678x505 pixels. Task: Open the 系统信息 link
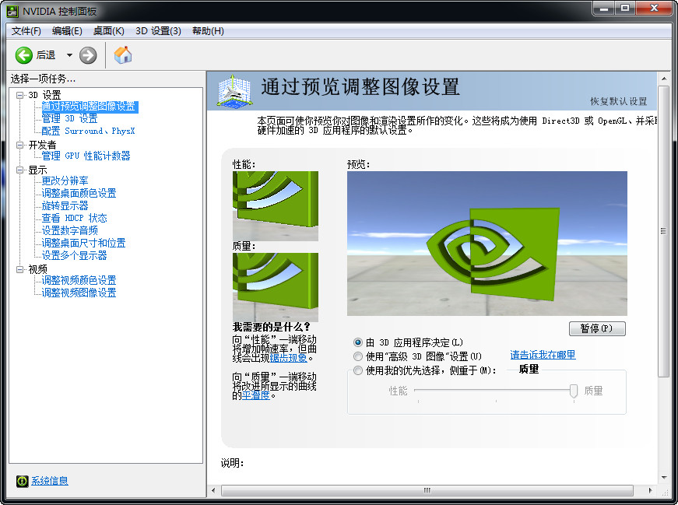tap(50, 481)
